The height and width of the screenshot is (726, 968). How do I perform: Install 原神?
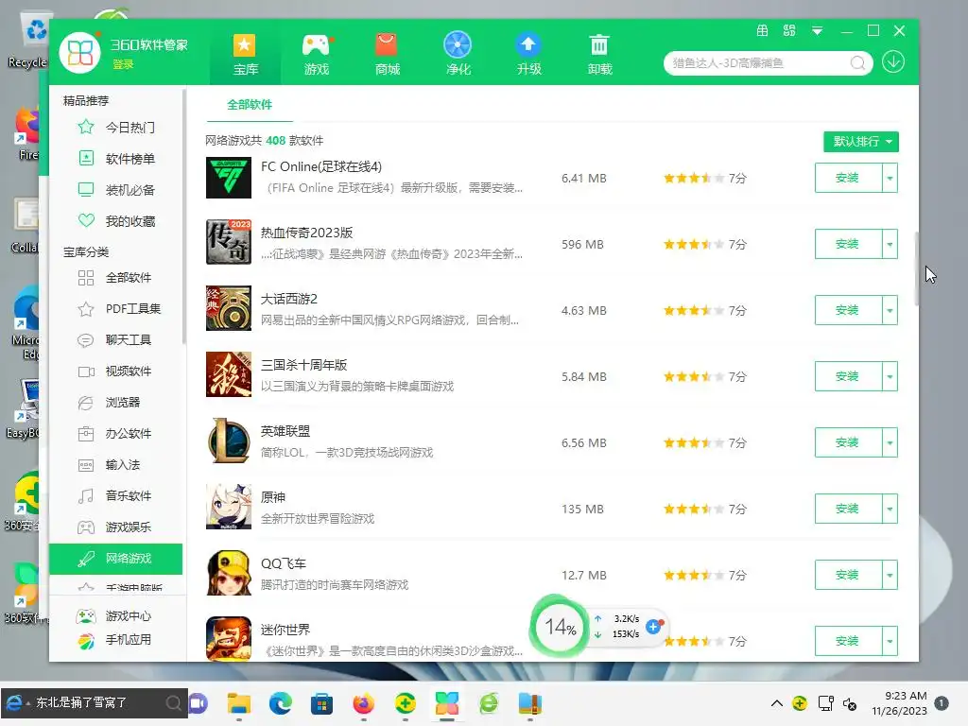(848, 509)
